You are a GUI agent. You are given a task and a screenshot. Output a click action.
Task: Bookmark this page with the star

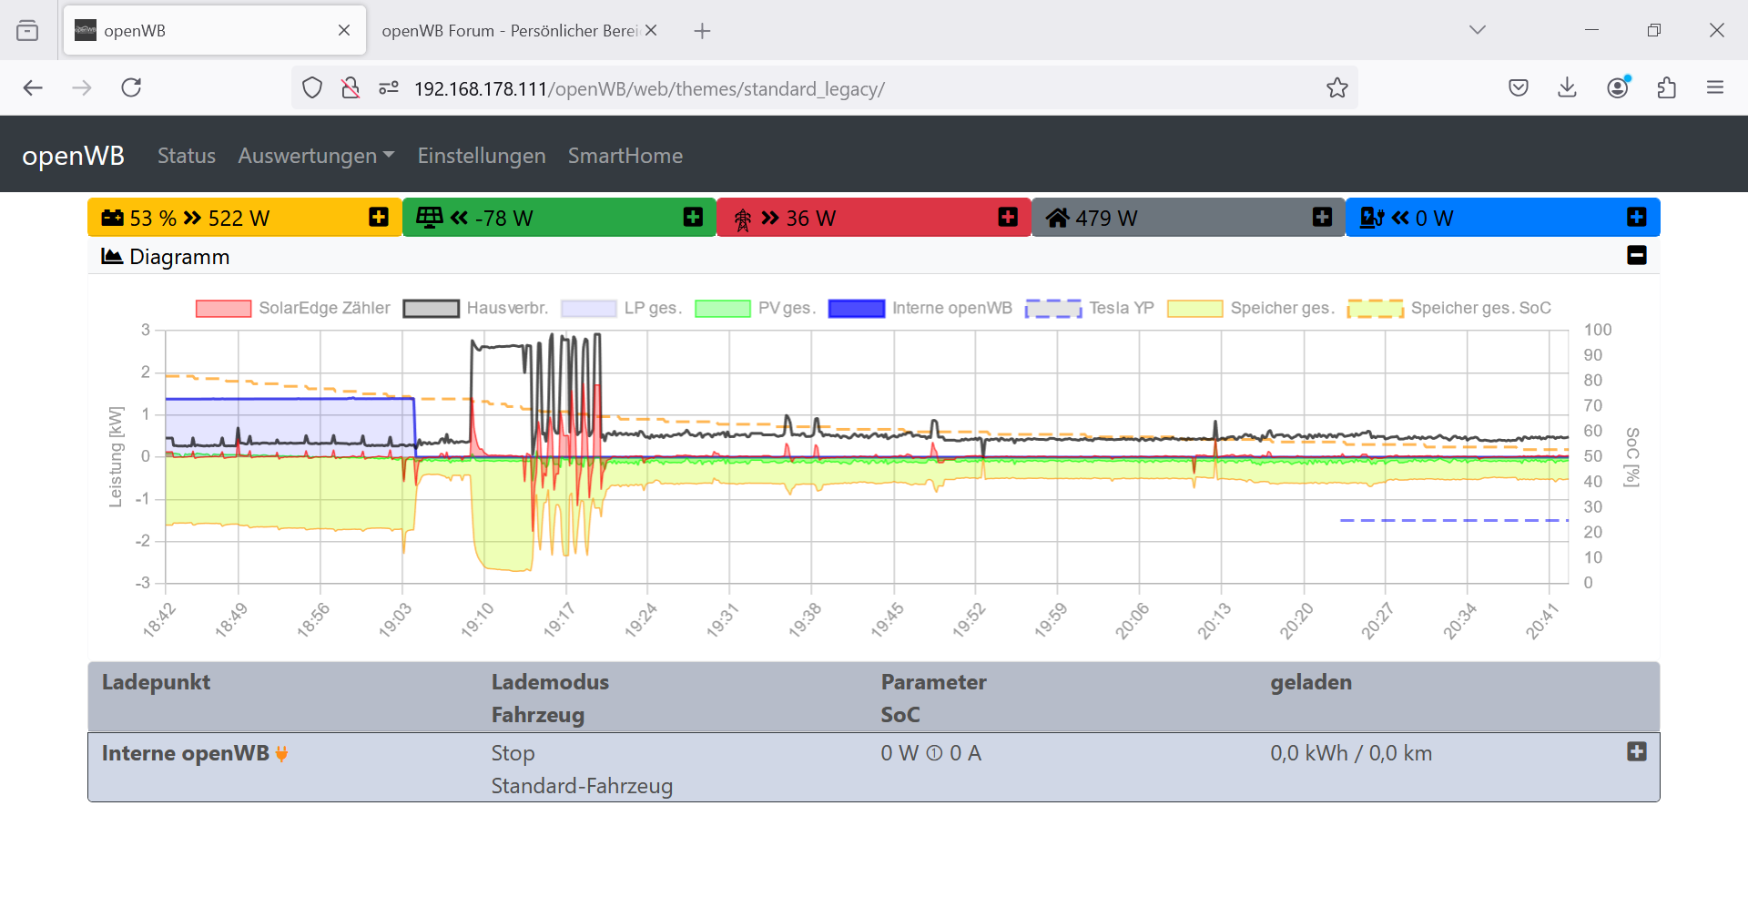tap(1336, 87)
